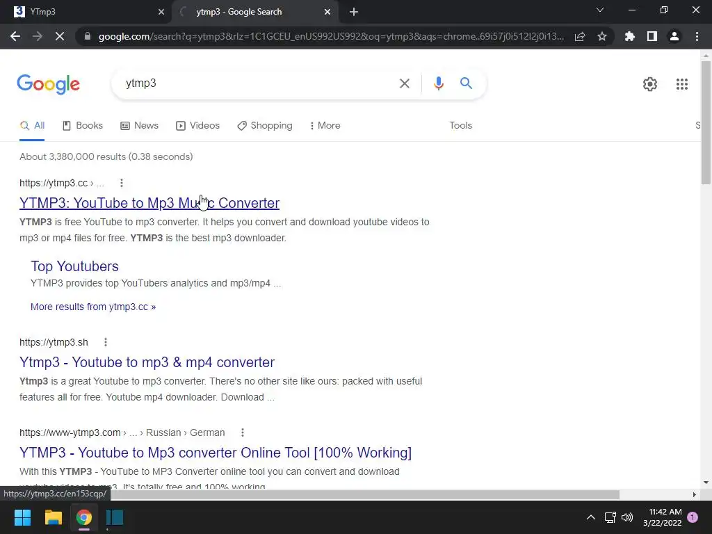Open YTMP3 converter Online Tool result

coord(216,453)
